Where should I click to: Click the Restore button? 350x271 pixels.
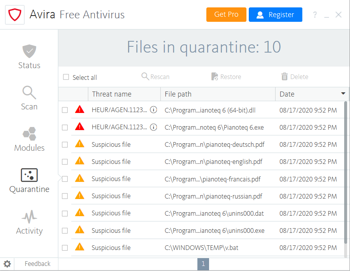[226, 77]
